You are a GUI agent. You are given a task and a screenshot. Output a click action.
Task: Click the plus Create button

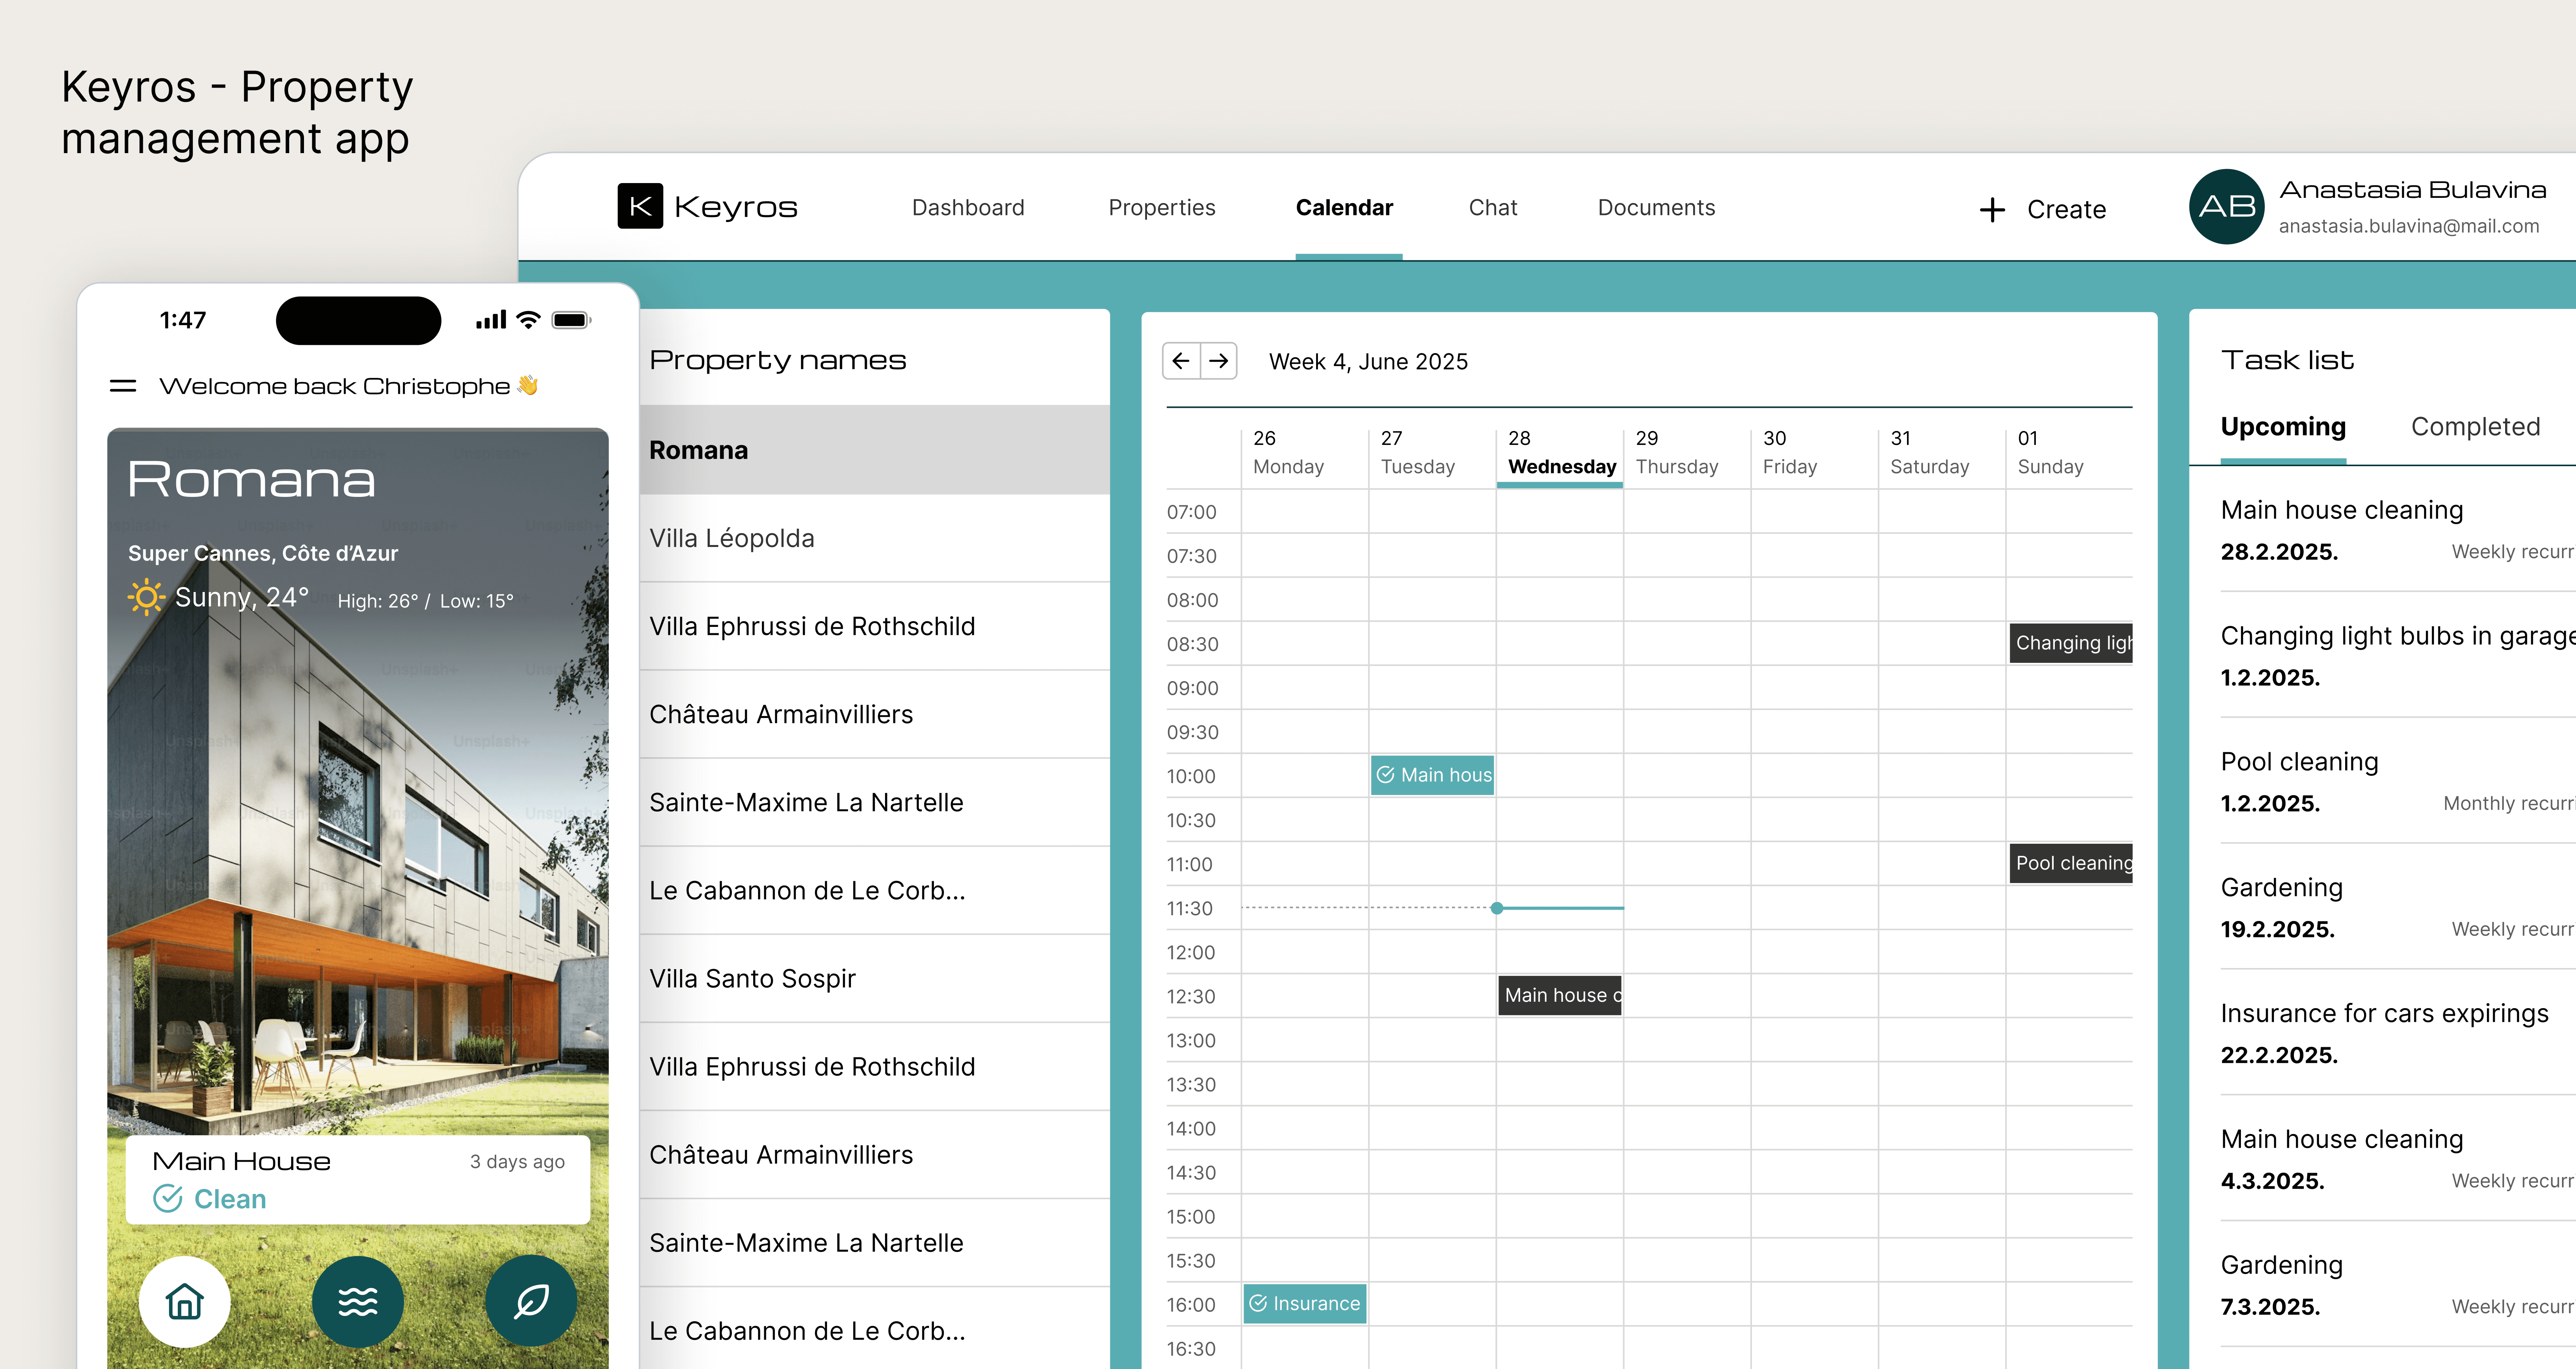tap(2043, 209)
